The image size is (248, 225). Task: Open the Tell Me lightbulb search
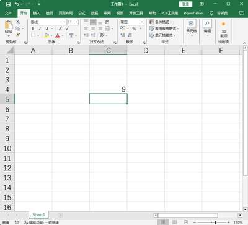[x=211, y=13]
